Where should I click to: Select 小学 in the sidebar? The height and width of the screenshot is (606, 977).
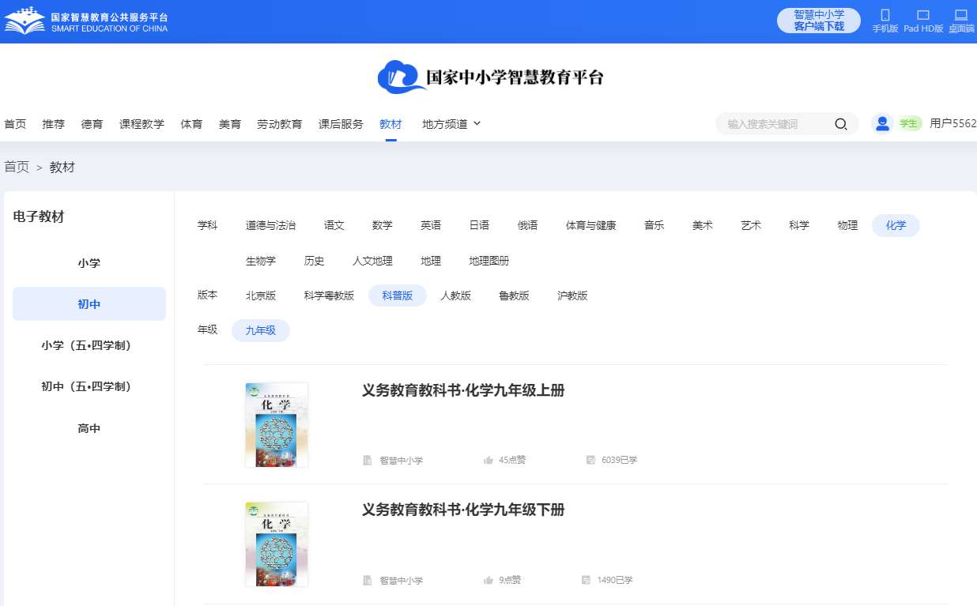89,263
